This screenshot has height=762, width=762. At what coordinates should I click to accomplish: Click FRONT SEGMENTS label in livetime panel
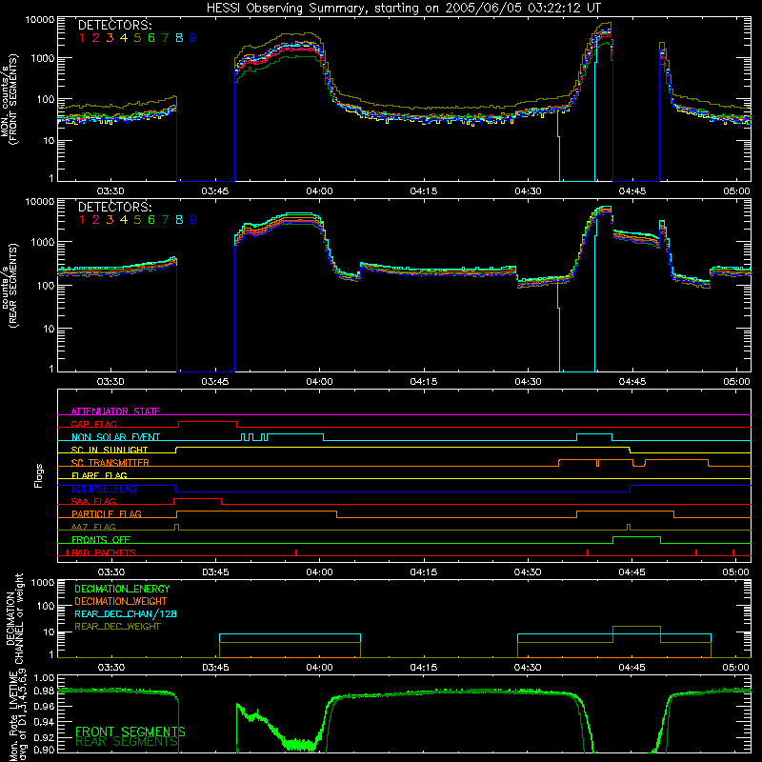coord(130,732)
